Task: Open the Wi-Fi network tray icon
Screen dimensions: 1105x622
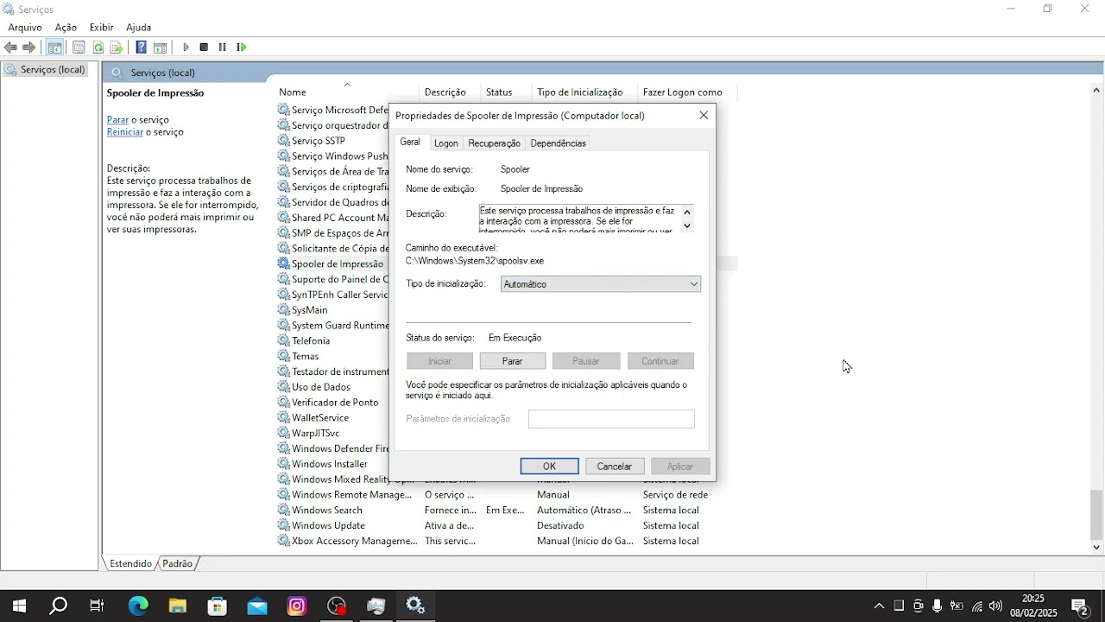Action: click(977, 606)
